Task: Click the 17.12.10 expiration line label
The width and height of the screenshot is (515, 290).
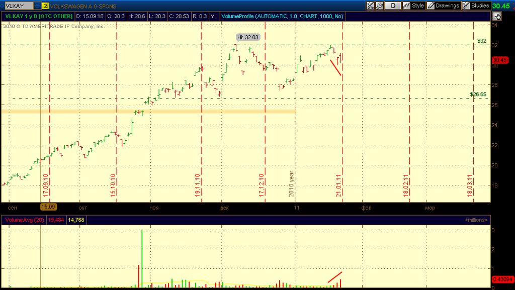Action: [262, 185]
